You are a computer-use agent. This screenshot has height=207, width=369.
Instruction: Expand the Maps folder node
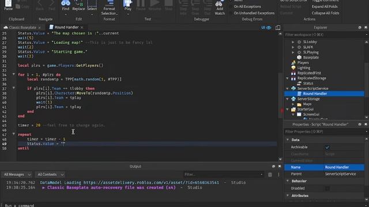293,104
